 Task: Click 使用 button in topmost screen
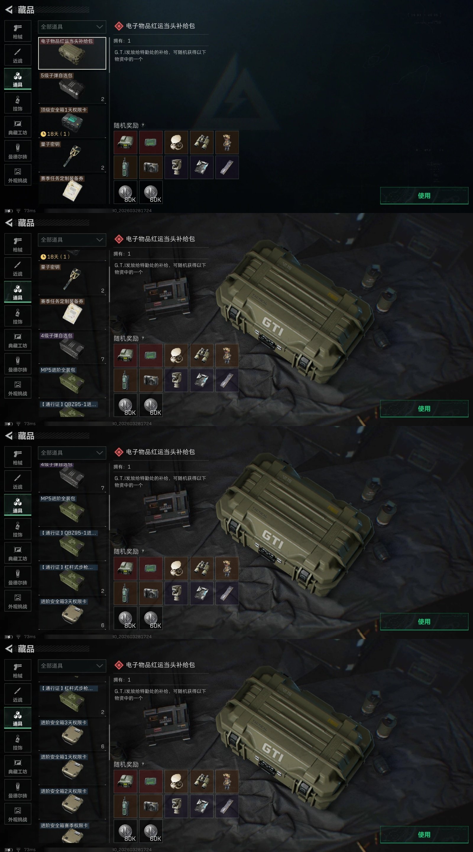[x=424, y=196]
